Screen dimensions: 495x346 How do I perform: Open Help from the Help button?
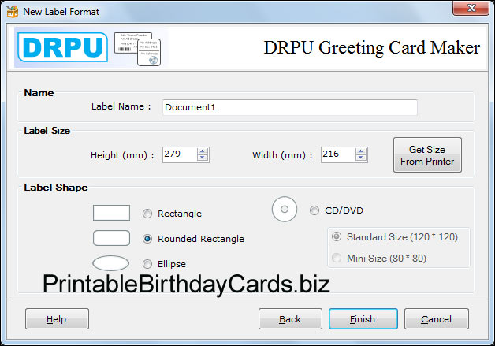(x=57, y=319)
